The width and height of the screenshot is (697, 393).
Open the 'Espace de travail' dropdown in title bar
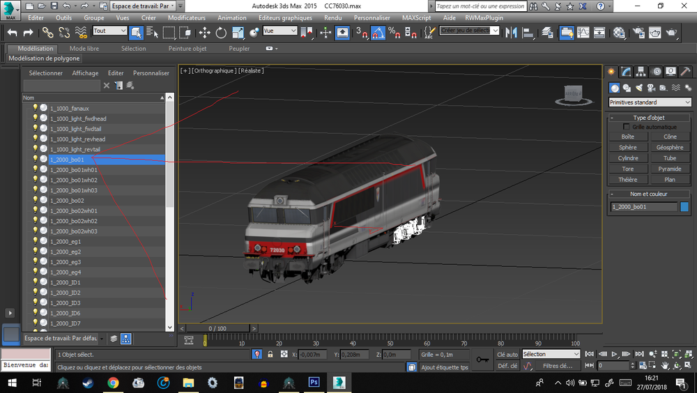[141, 6]
